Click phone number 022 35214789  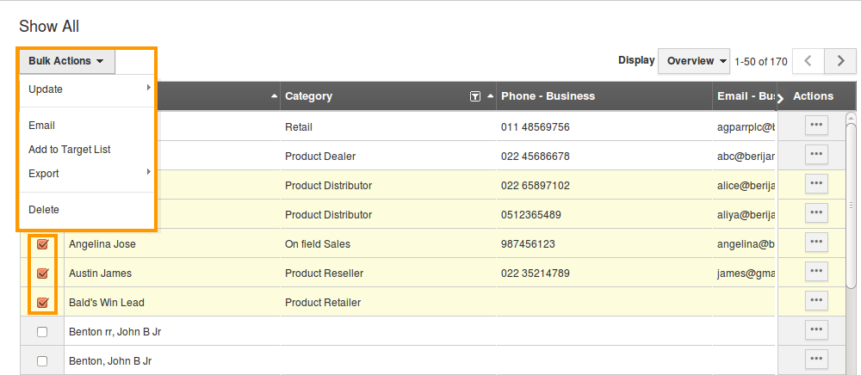tap(536, 274)
